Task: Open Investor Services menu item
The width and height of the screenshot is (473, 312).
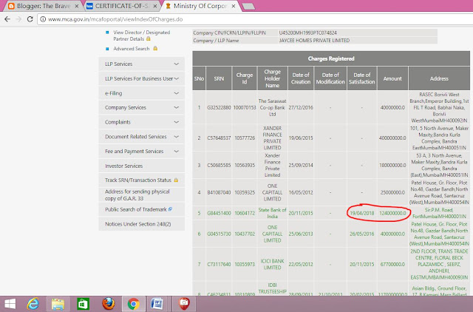Action: click(x=141, y=166)
